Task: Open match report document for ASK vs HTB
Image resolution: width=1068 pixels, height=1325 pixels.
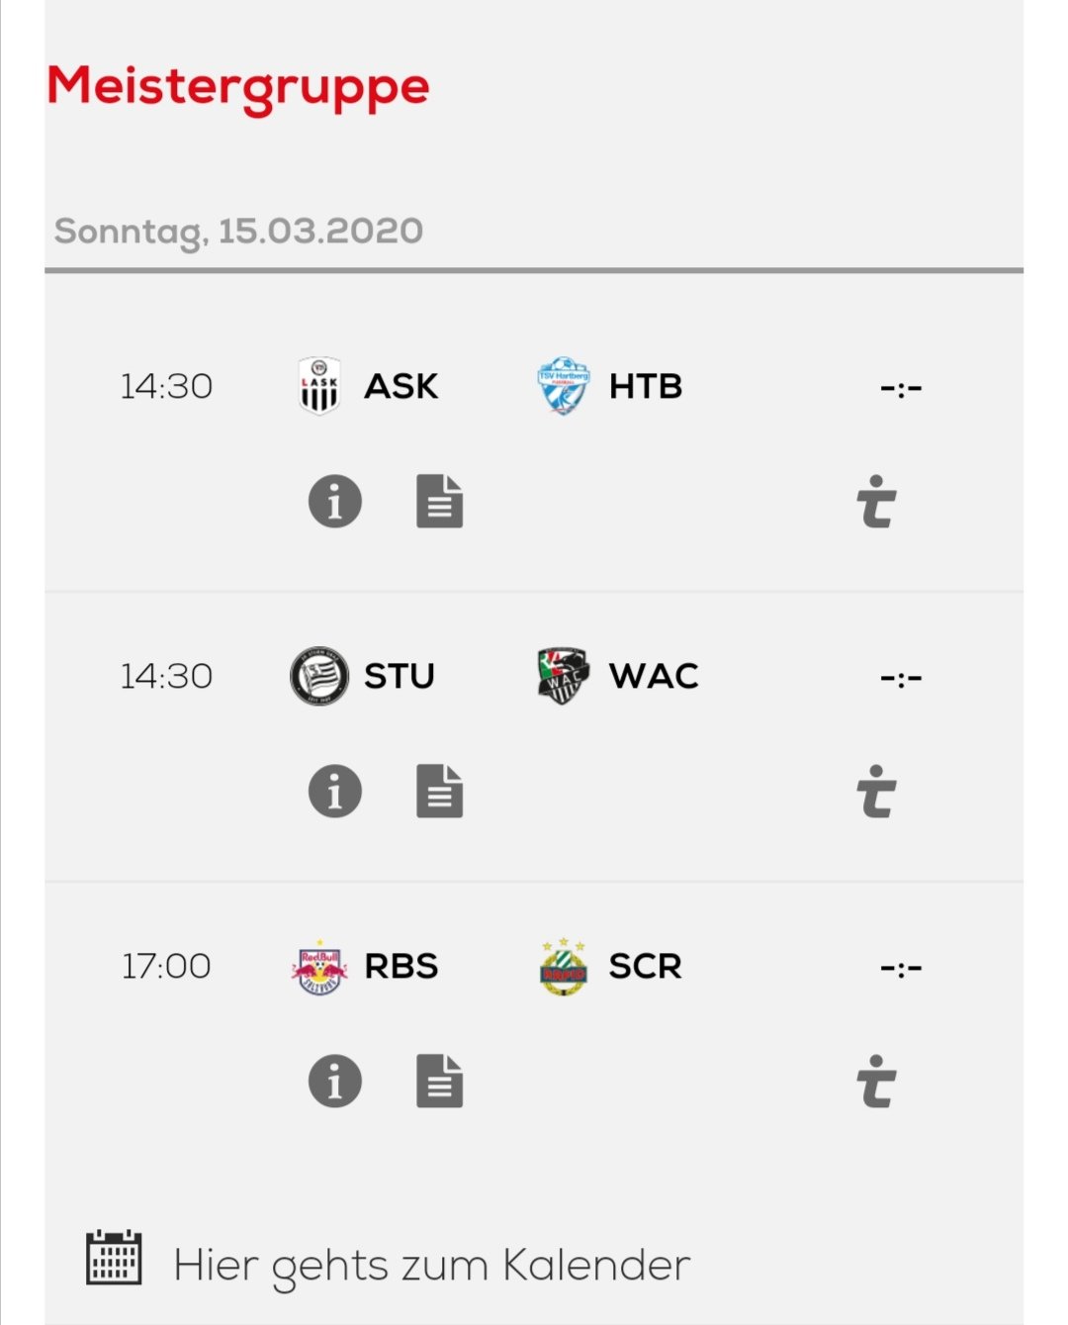Action: coord(440,501)
